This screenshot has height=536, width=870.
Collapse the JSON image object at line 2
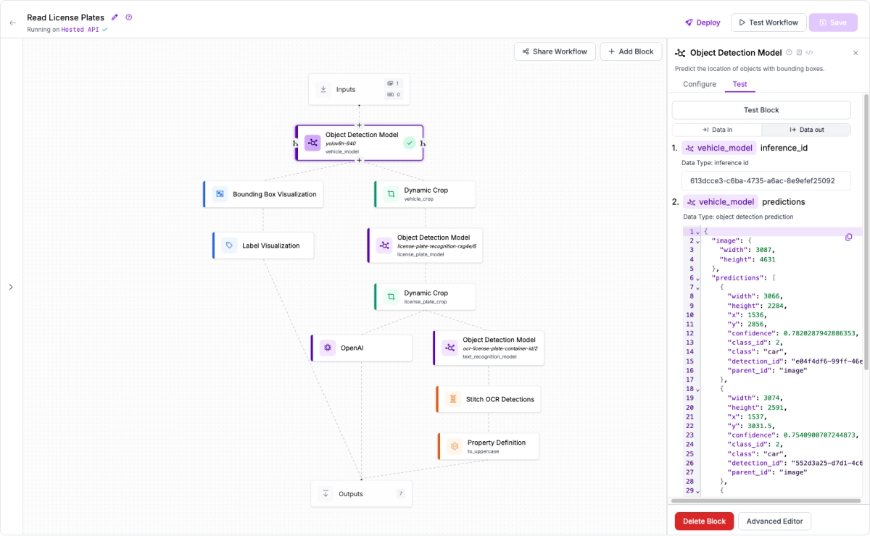(697, 241)
